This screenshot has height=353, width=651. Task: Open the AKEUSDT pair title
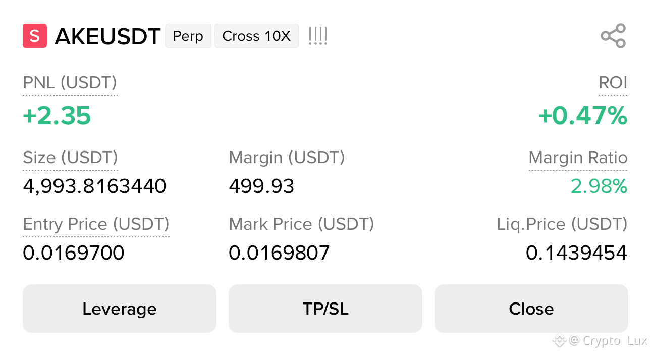coord(107,36)
